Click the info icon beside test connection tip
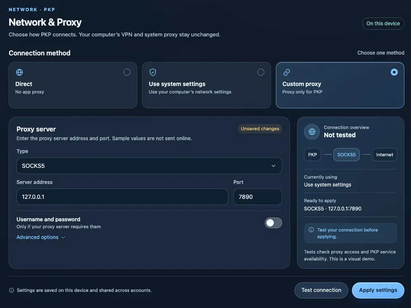This screenshot has width=411, height=308. click(311, 230)
